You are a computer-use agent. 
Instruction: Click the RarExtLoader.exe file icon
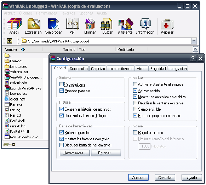7,137
